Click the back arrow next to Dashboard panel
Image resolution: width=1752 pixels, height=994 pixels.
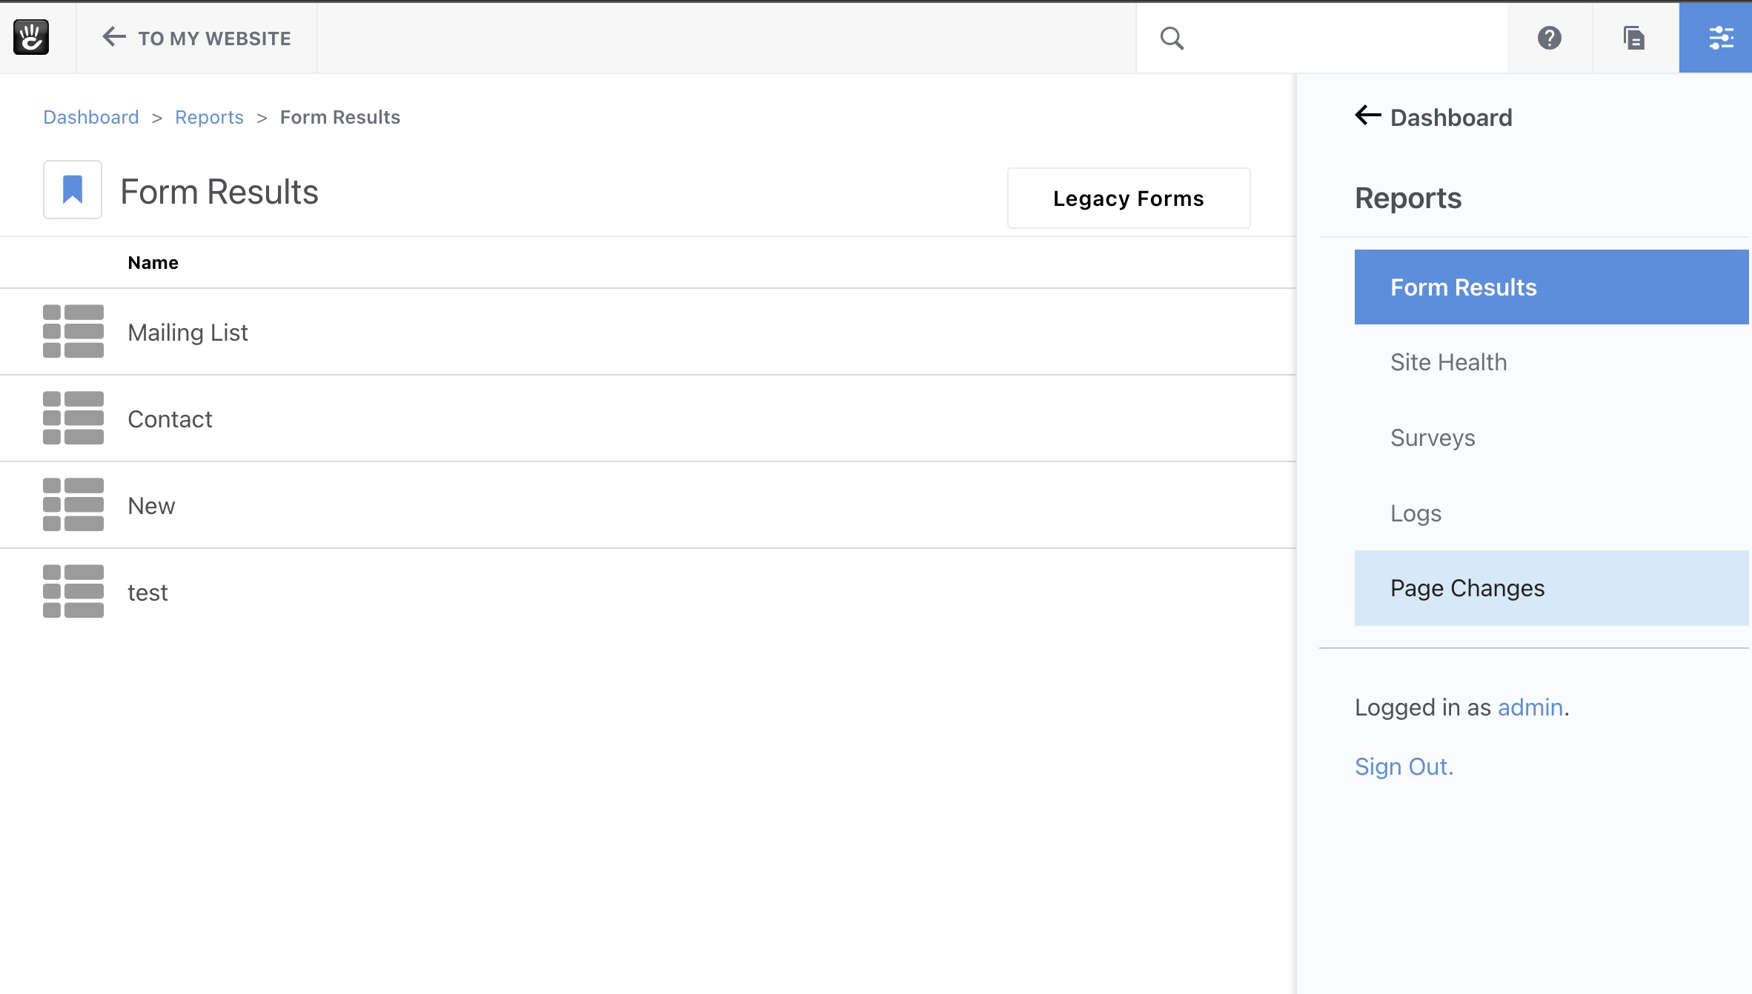click(x=1367, y=116)
